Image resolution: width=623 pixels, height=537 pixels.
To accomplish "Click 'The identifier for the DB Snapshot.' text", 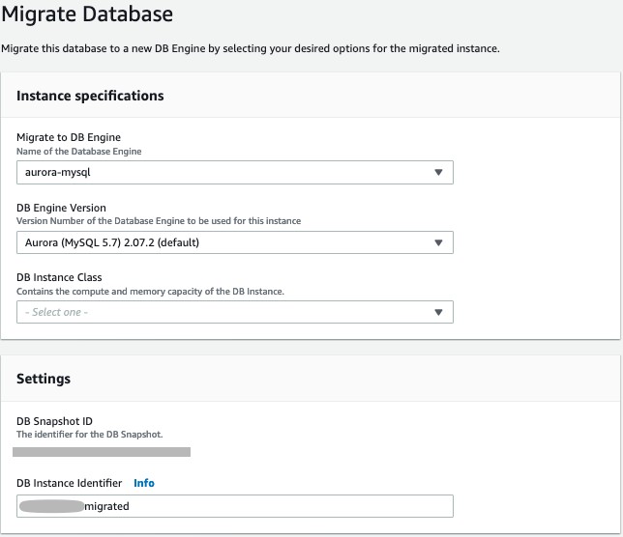I will [89, 435].
